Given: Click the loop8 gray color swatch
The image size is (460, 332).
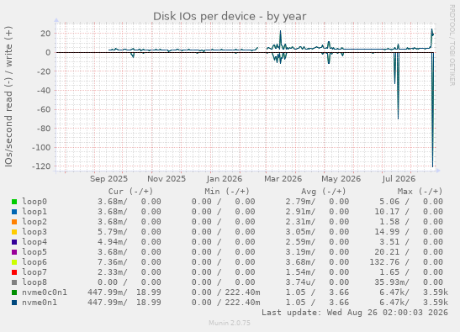Looking at the screenshot, I should pyautogui.click(x=14, y=282).
